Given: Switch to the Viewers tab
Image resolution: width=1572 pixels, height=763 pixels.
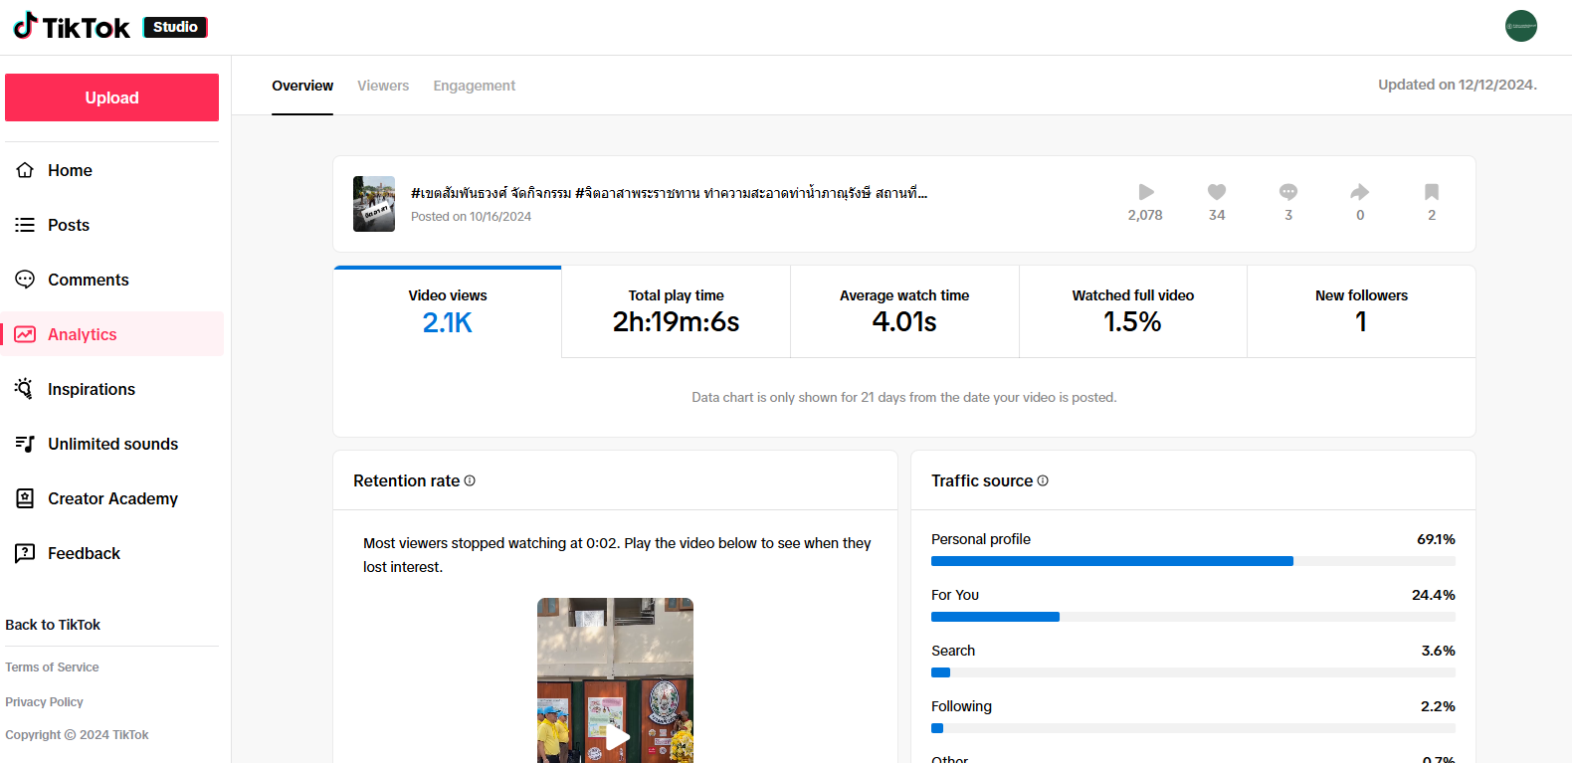Looking at the screenshot, I should [383, 86].
